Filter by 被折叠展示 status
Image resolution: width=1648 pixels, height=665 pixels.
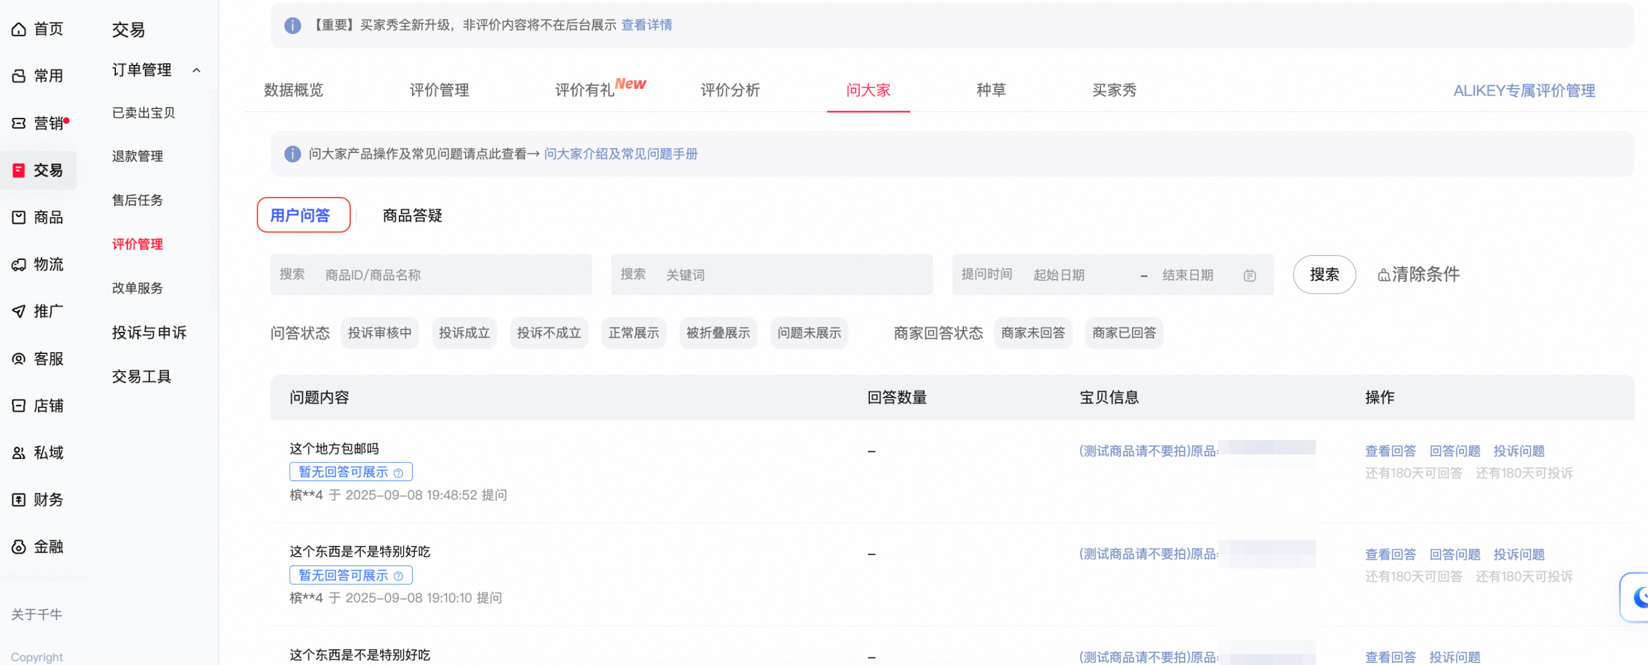(718, 333)
